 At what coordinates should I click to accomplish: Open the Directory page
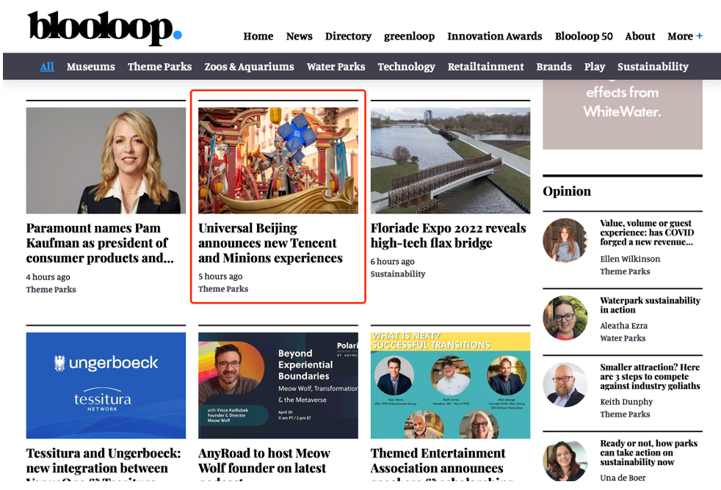348,36
